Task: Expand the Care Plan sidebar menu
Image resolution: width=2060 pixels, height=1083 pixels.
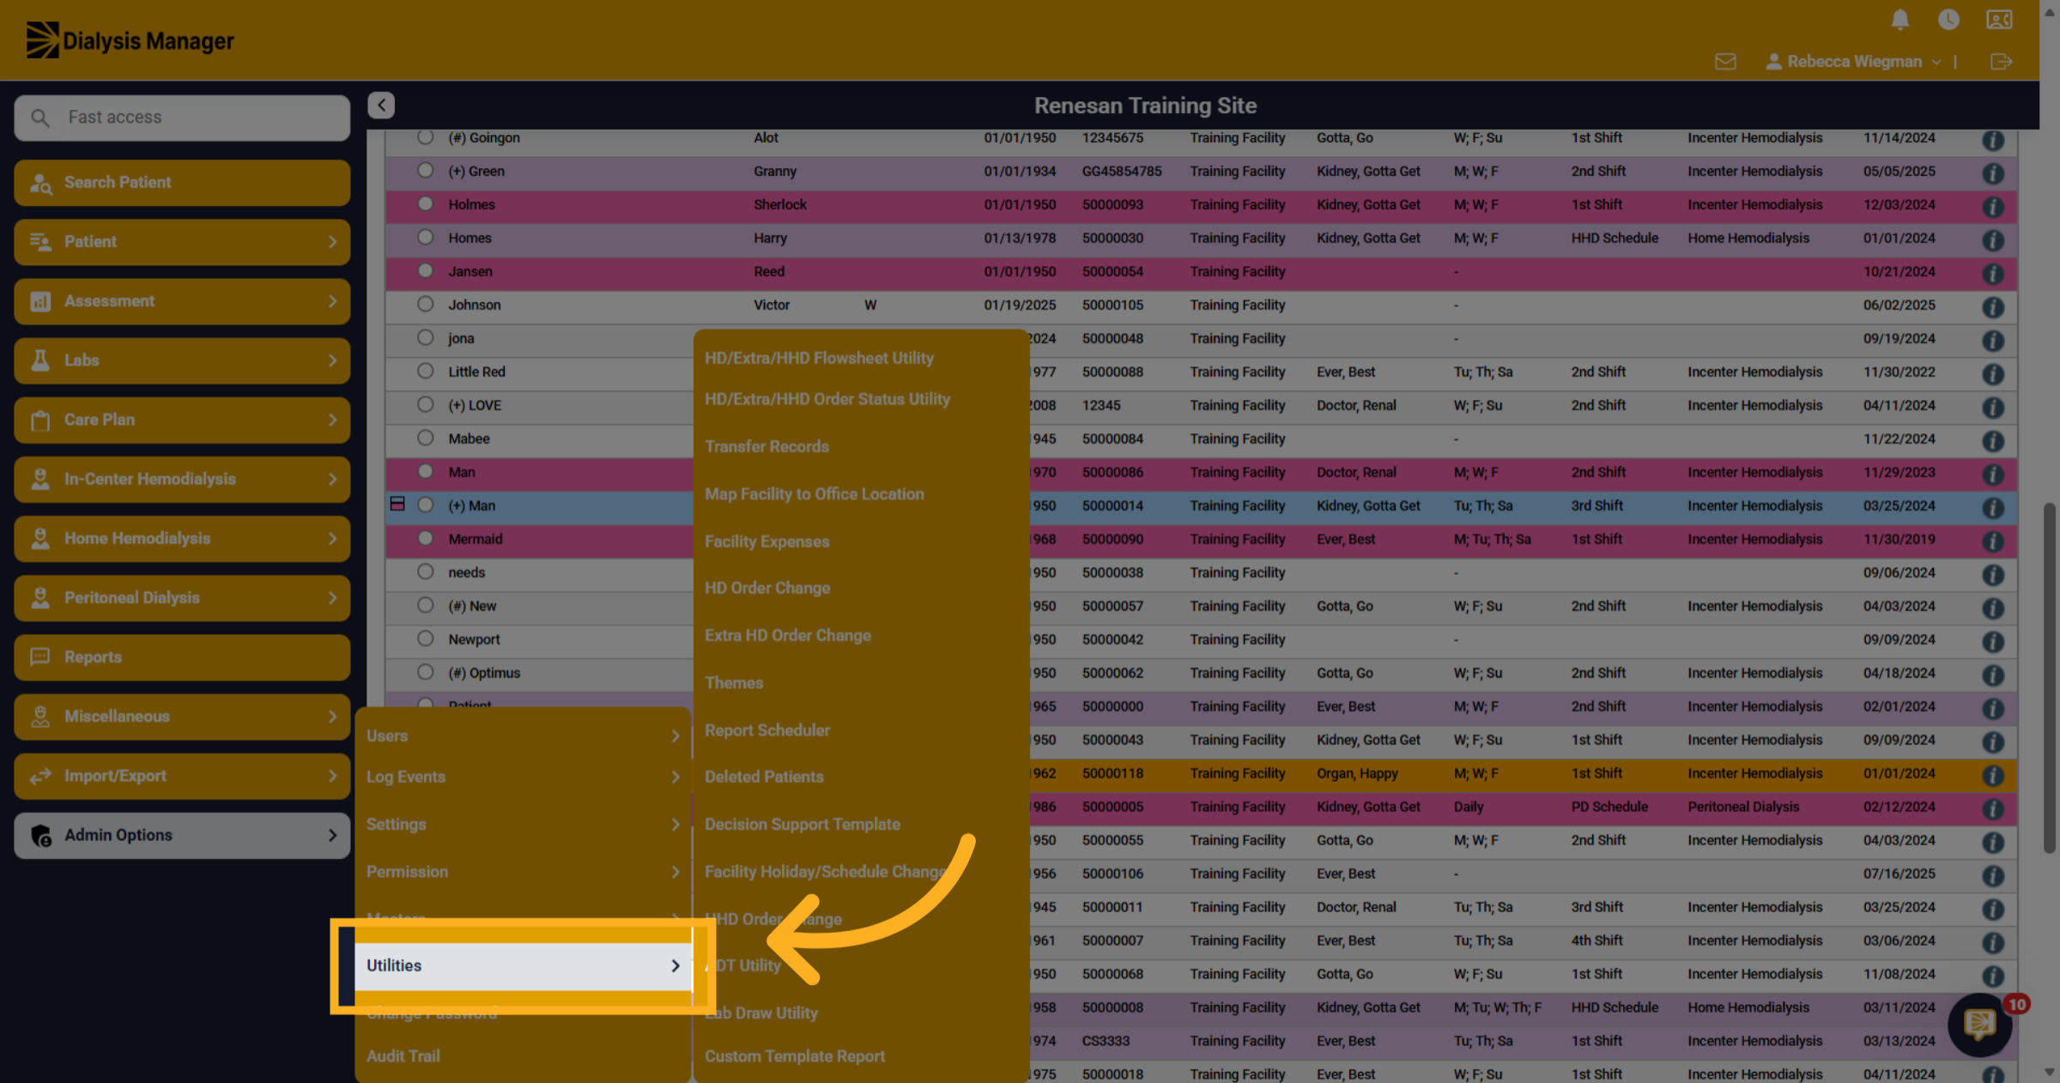Action: (182, 420)
